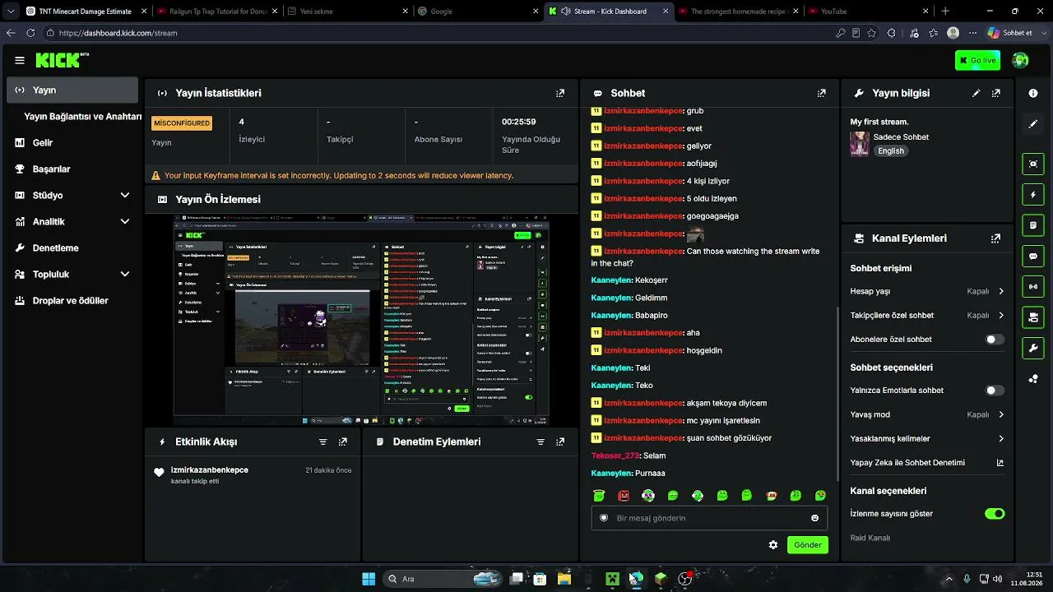This screenshot has height=592, width=1053.
Task: Open the Windows Start menu
Action: pyautogui.click(x=369, y=579)
